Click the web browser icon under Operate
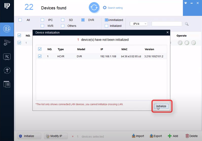Viewport: 202px width, 141px height. [x=193, y=43]
